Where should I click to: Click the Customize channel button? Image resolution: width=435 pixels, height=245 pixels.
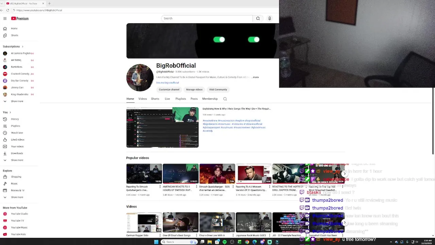coord(169,89)
